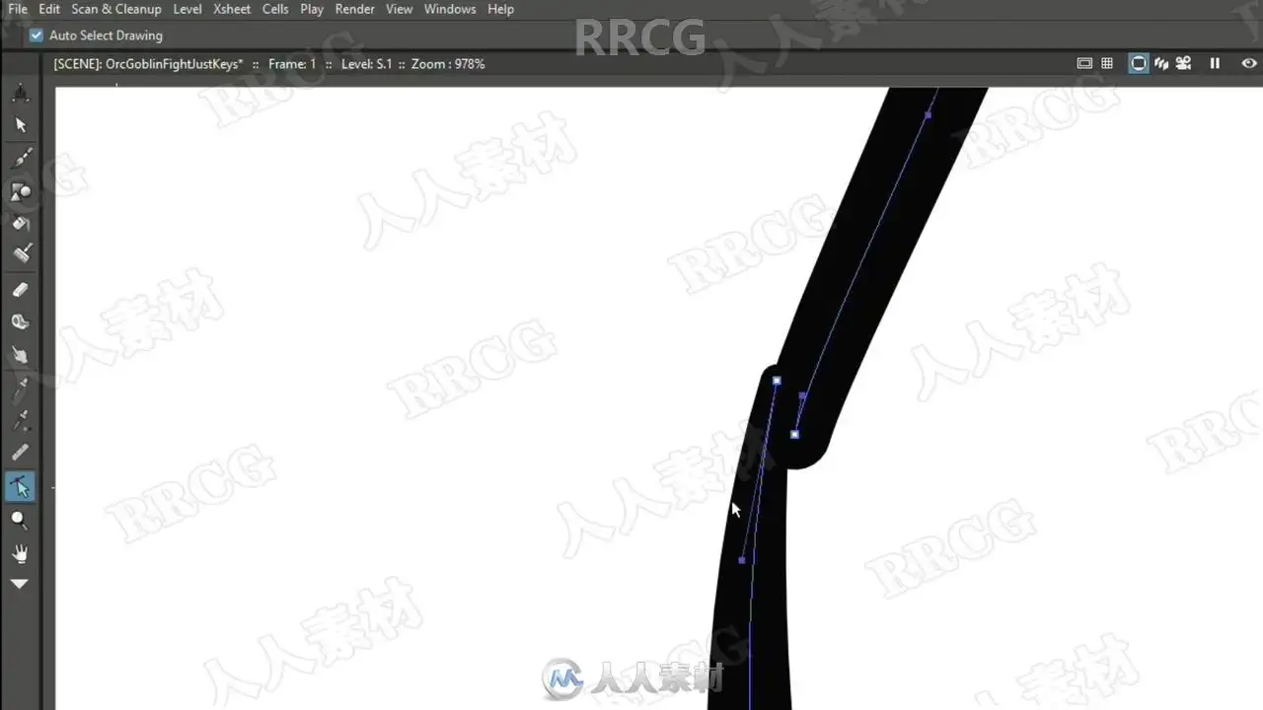
Task: Switch to Camera view
Action: click(x=1184, y=63)
